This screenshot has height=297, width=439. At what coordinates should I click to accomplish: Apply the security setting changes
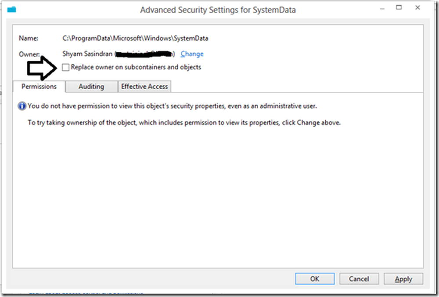coord(403,279)
